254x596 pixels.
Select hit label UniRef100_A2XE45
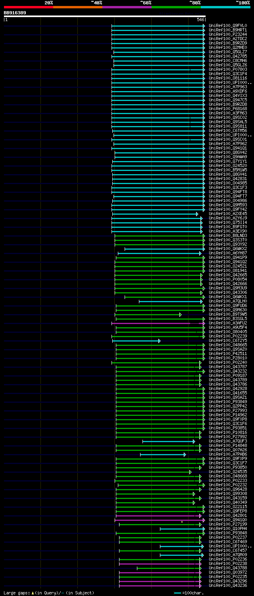click(228, 214)
